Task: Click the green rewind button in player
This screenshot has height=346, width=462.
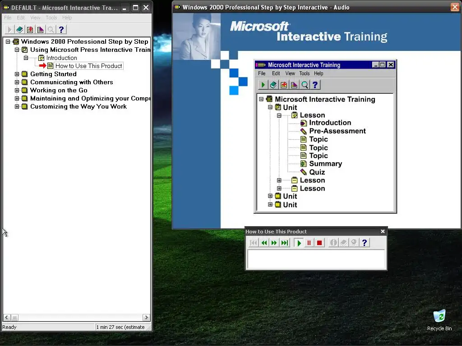Action: coord(264,243)
